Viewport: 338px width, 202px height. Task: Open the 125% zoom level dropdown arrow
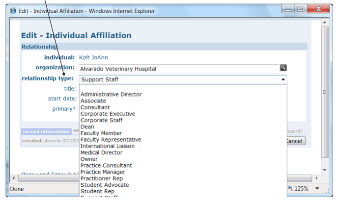coord(316,188)
